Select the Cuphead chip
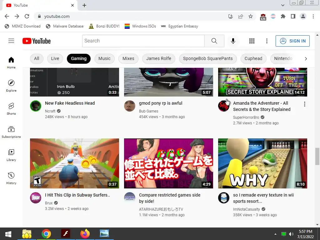 tap(253, 58)
